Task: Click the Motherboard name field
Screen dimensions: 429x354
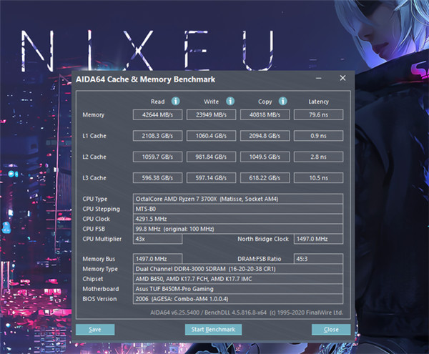Action: pyautogui.click(x=237, y=287)
